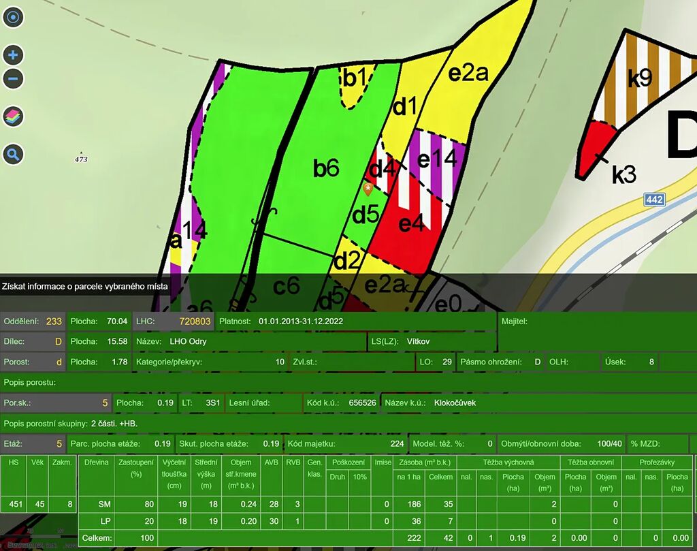Screen dimensions: 697x551
Task: Open the magnifier search tool
Action: [13, 155]
